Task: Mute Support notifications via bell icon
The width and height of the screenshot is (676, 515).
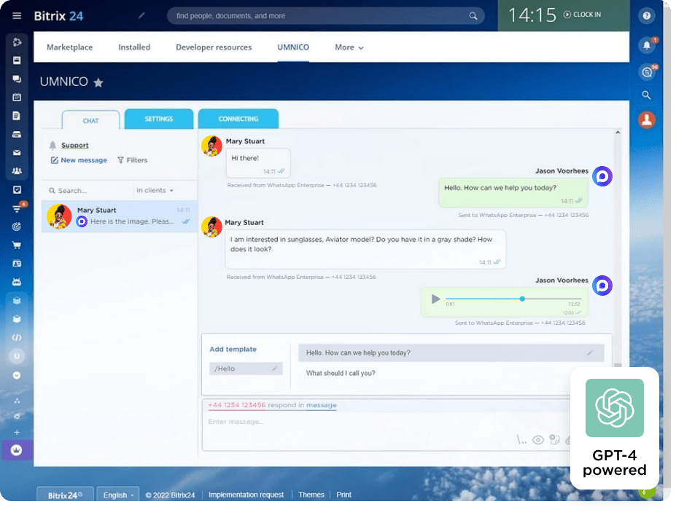Action: click(54, 145)
